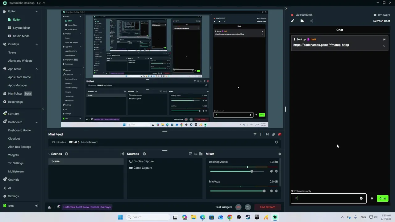Click the first Sources toolbar icon beside the folder icon
The image size is (395, 222).
pos(190,154)
